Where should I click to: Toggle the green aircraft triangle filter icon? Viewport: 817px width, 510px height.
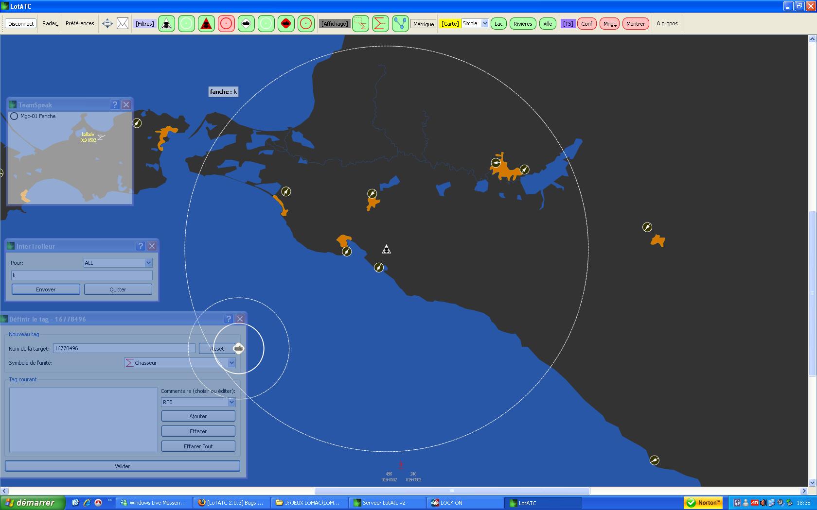[x=166, y=23]
